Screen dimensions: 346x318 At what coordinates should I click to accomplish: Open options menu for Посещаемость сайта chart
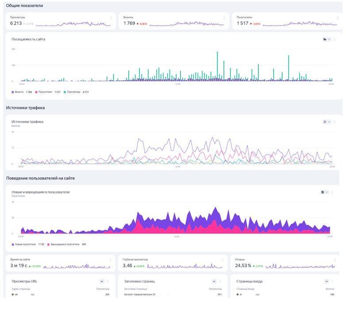334,39
